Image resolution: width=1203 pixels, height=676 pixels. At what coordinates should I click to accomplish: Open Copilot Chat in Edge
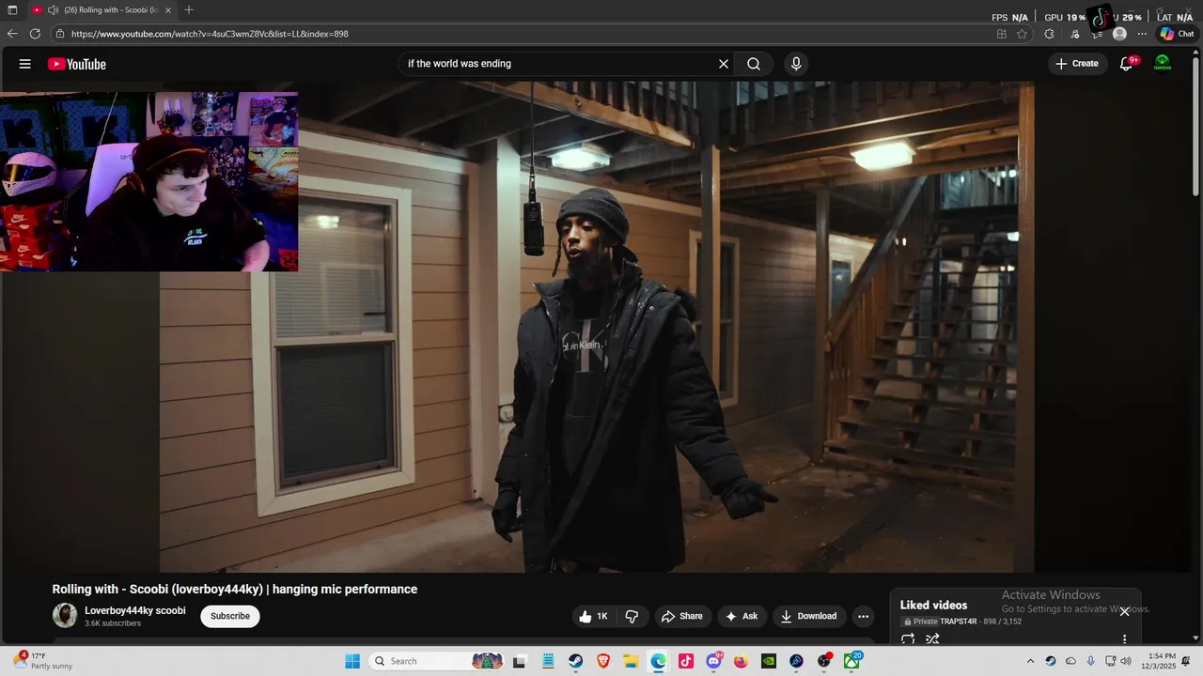(x=1177, y=34)
